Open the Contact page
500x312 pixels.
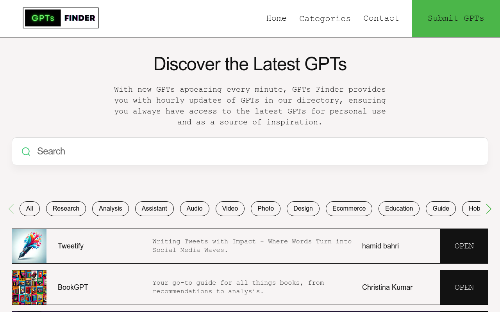click(x=381, y=18)
